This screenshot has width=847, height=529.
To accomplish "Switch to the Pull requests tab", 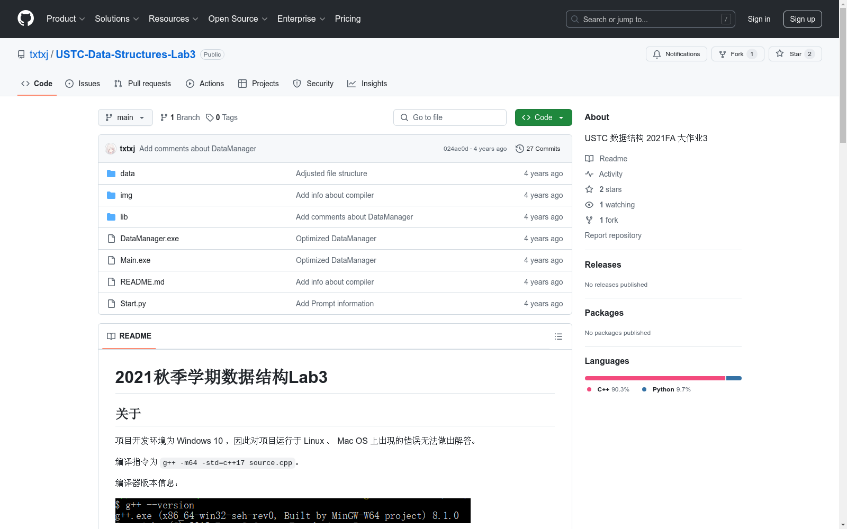I will [142, 84].
